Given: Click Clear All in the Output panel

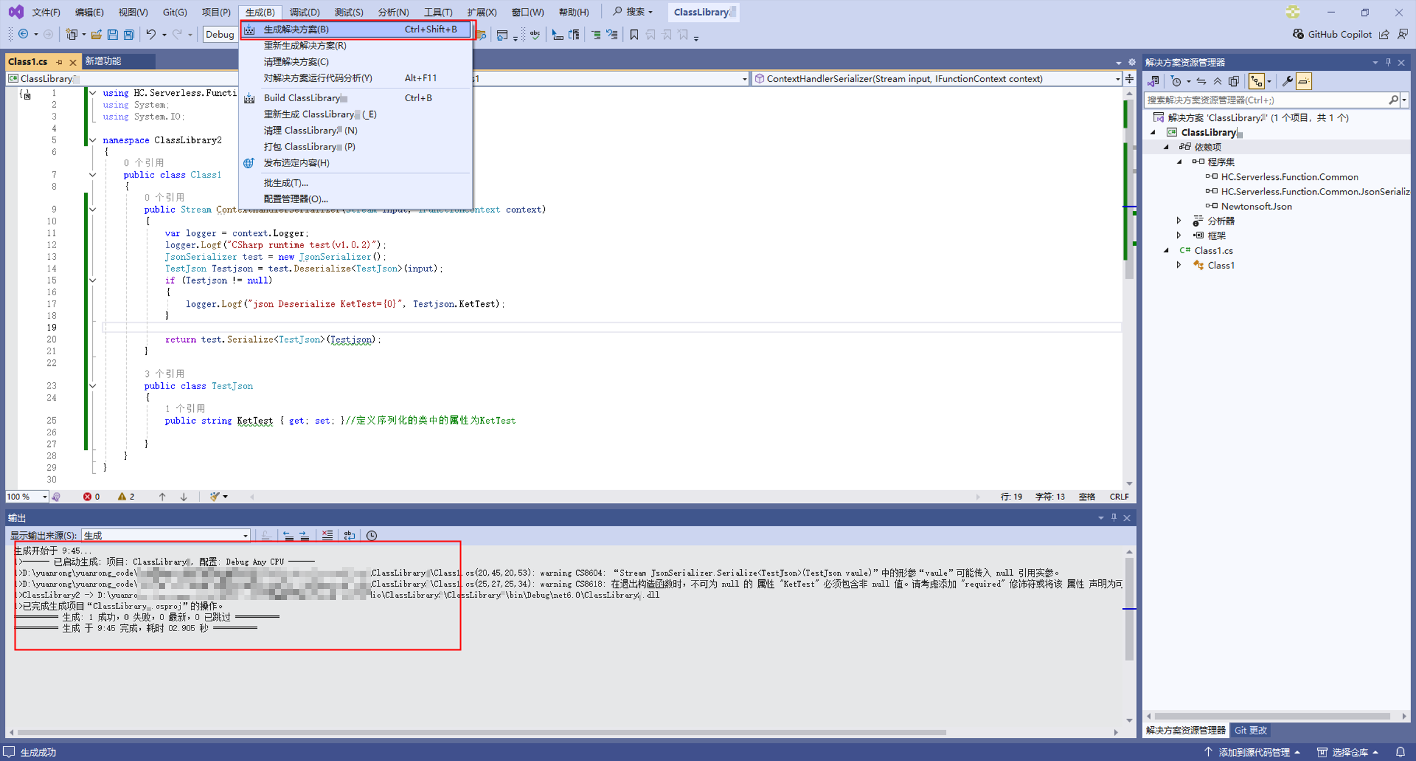Looking at the screenshot, I should [327, 535].
